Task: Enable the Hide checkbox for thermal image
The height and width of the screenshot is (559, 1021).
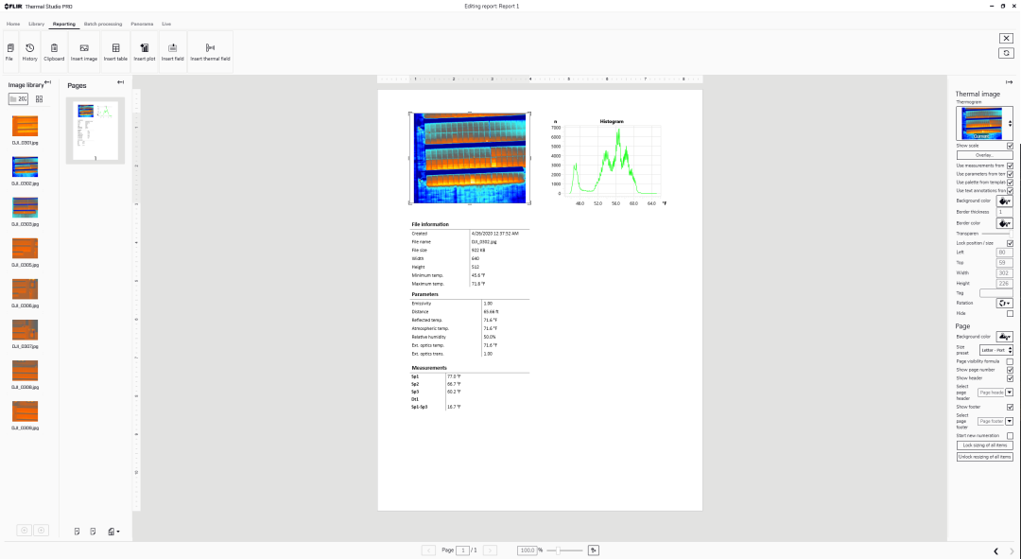Action: [x=1010, y=313]
